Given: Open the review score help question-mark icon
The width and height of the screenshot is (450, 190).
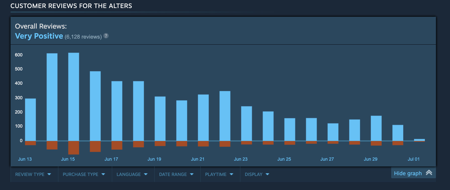Looking at the screenshot, I should [106, 36].
